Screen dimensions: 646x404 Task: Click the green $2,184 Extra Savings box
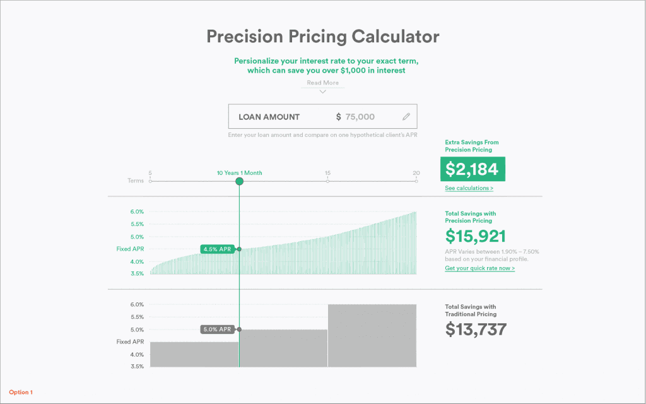(x=473, y=169)
